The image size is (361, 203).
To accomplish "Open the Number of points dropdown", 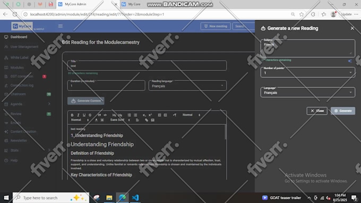I will point(307,72).
